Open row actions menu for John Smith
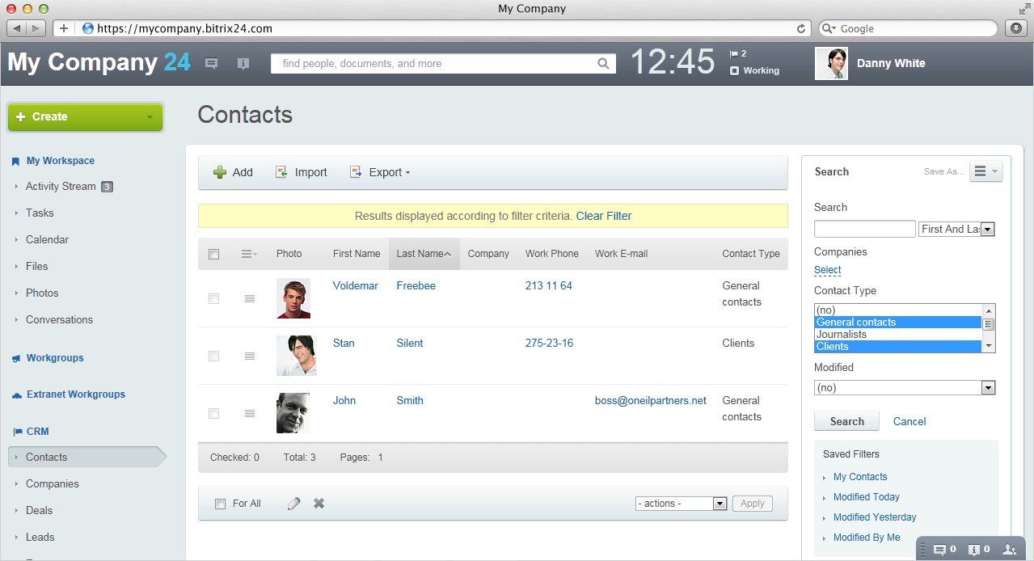 pos(249,413)
